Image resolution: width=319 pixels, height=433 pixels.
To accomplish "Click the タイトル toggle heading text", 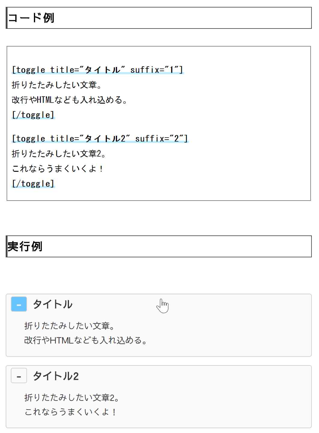I will coord(53,304).
